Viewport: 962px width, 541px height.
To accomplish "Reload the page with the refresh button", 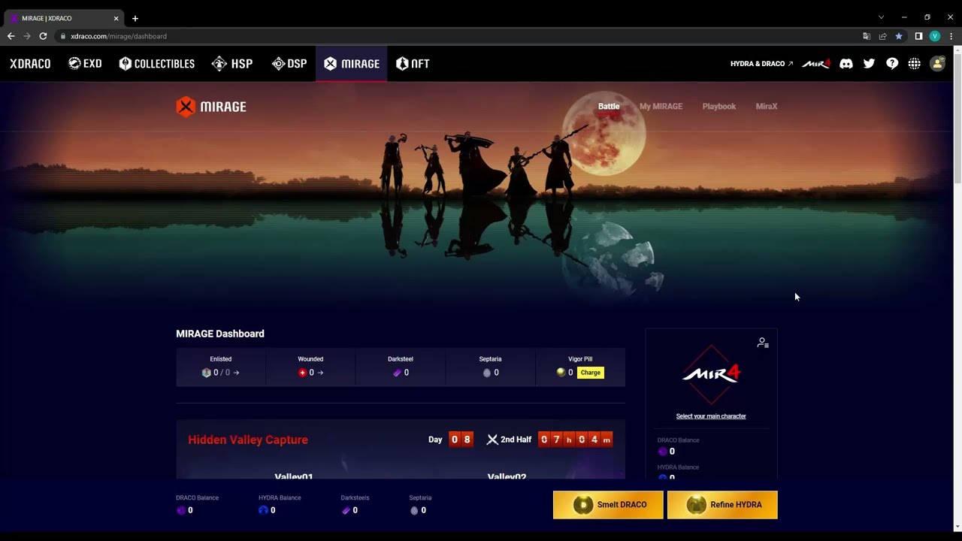I will 43,36.
